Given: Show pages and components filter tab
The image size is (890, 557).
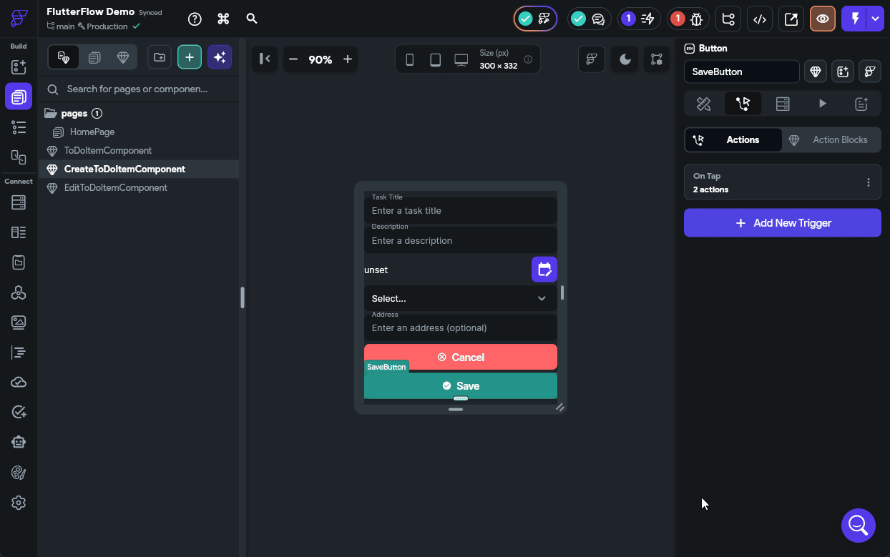Looking at the screenshot, I should [64, 57].
